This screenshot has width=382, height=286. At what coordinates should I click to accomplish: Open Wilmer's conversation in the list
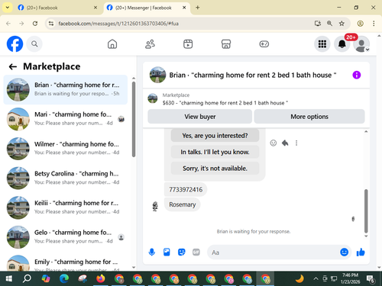point(66,149)
